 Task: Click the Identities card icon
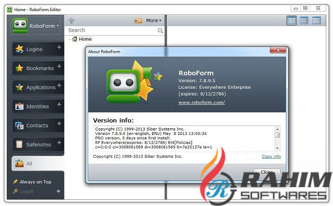pyautogui.click(x=19, y=106)
